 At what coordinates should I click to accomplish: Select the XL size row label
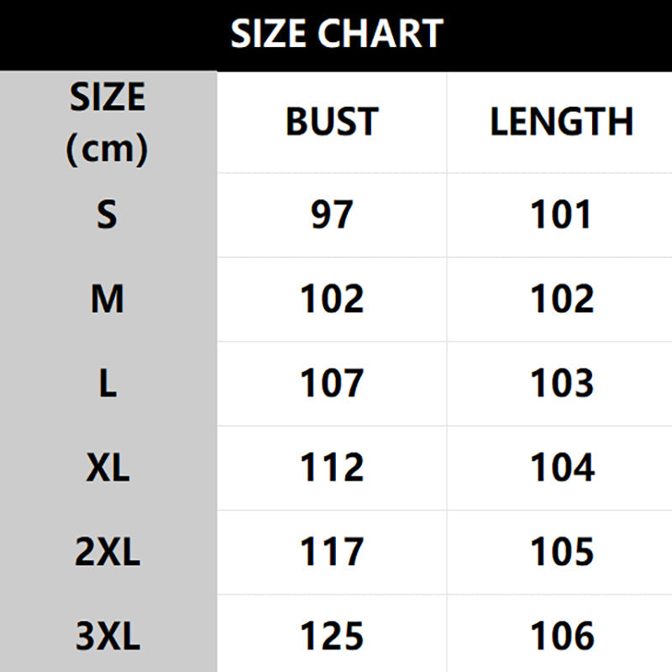pos(108,468)
